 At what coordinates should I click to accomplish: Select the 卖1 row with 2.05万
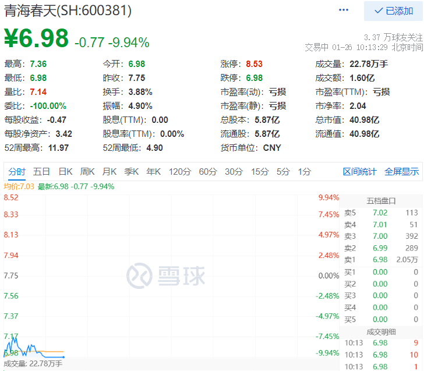coord(381,260)
